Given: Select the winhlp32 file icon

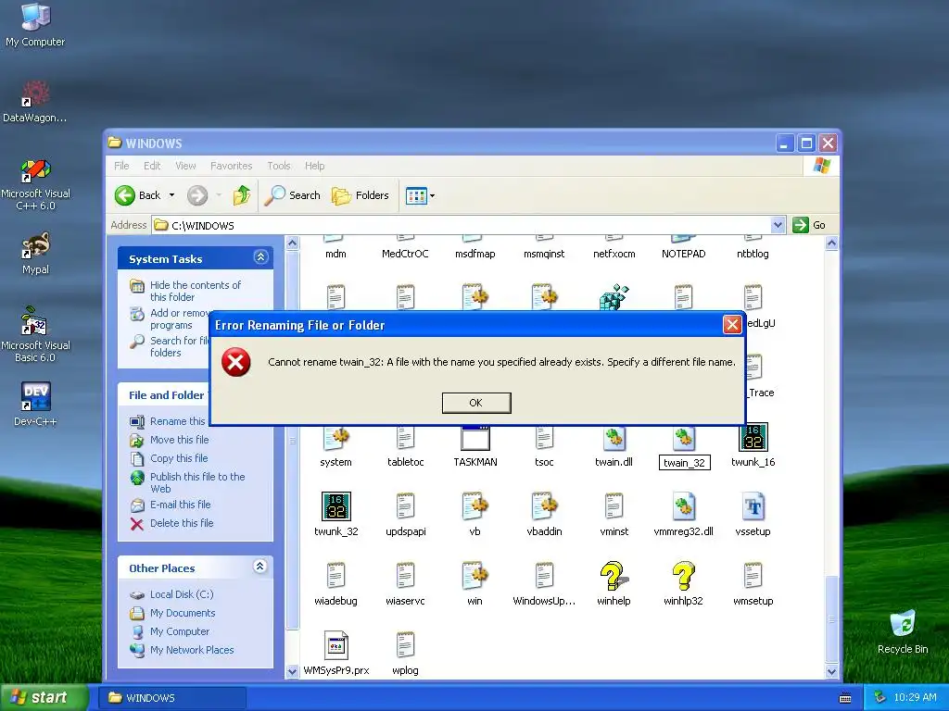Looking at the screenshot, I should tap(683, 584).
